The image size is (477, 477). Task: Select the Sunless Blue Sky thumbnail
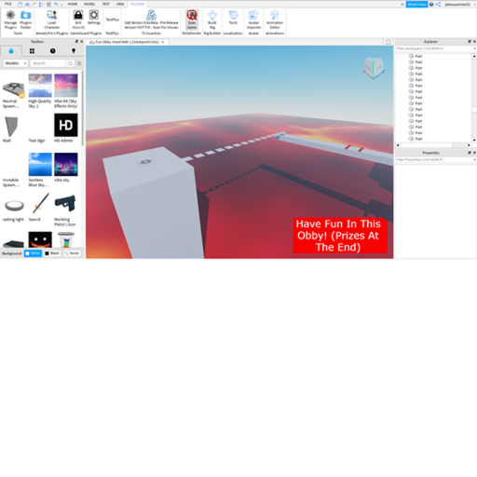tap(40, 164)
